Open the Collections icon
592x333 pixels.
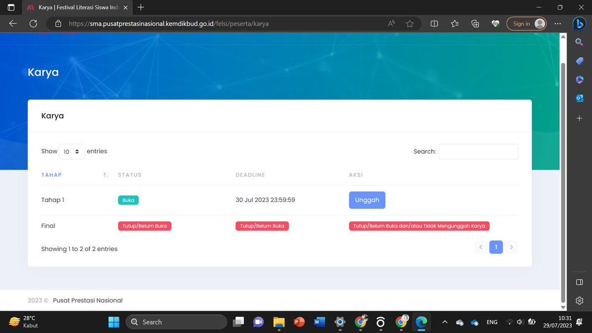tap(475, 23)
